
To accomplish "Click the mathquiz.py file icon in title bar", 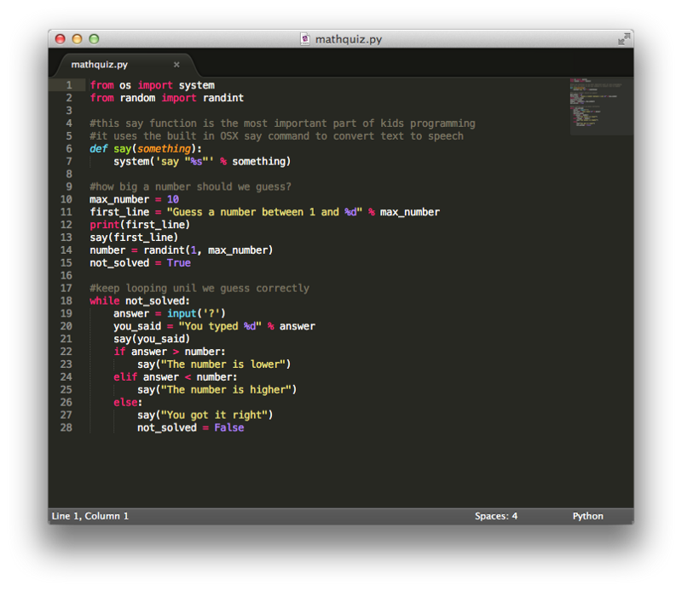I will tap(305, 39).
